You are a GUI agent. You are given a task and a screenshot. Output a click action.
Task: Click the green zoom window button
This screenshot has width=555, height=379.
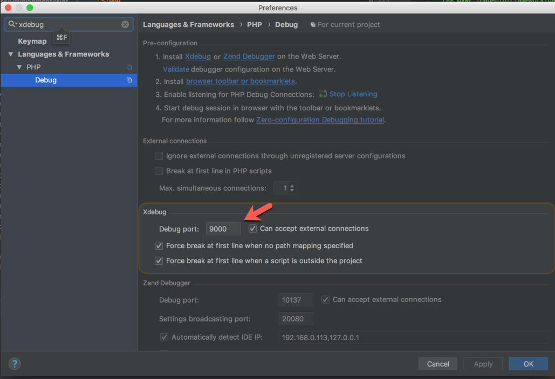(x=30, y=8)
